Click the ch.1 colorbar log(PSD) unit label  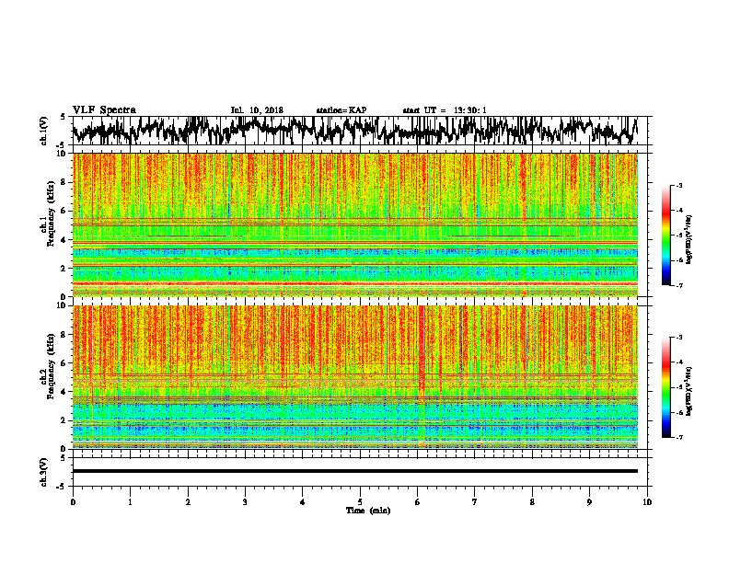(688, 240)
